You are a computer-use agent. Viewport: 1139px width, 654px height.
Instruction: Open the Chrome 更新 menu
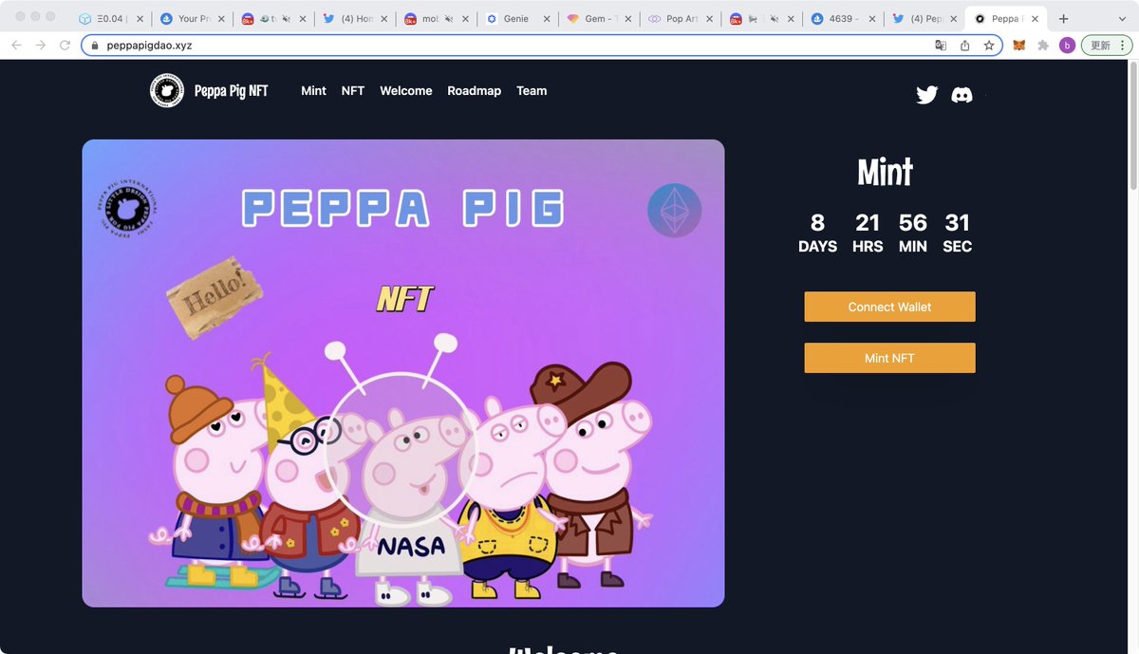tap(1107, 45)
